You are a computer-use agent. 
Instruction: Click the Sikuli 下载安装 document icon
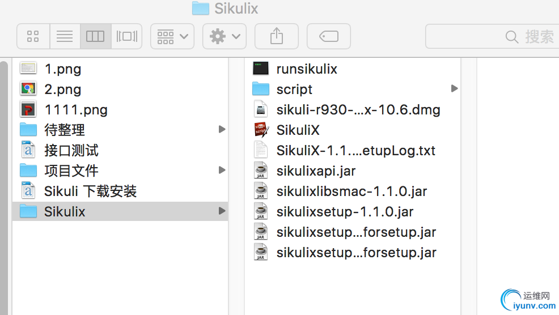(x=28, y=190)
